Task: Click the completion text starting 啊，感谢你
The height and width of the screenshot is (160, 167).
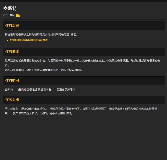Action: [81, 109]
